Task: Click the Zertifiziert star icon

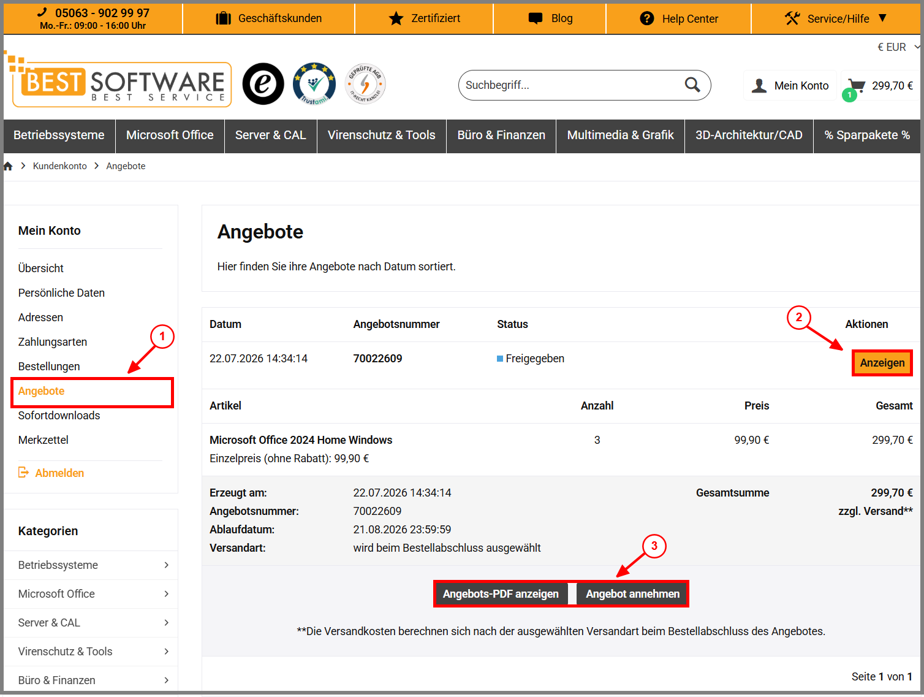Action: tap(396, 18)
